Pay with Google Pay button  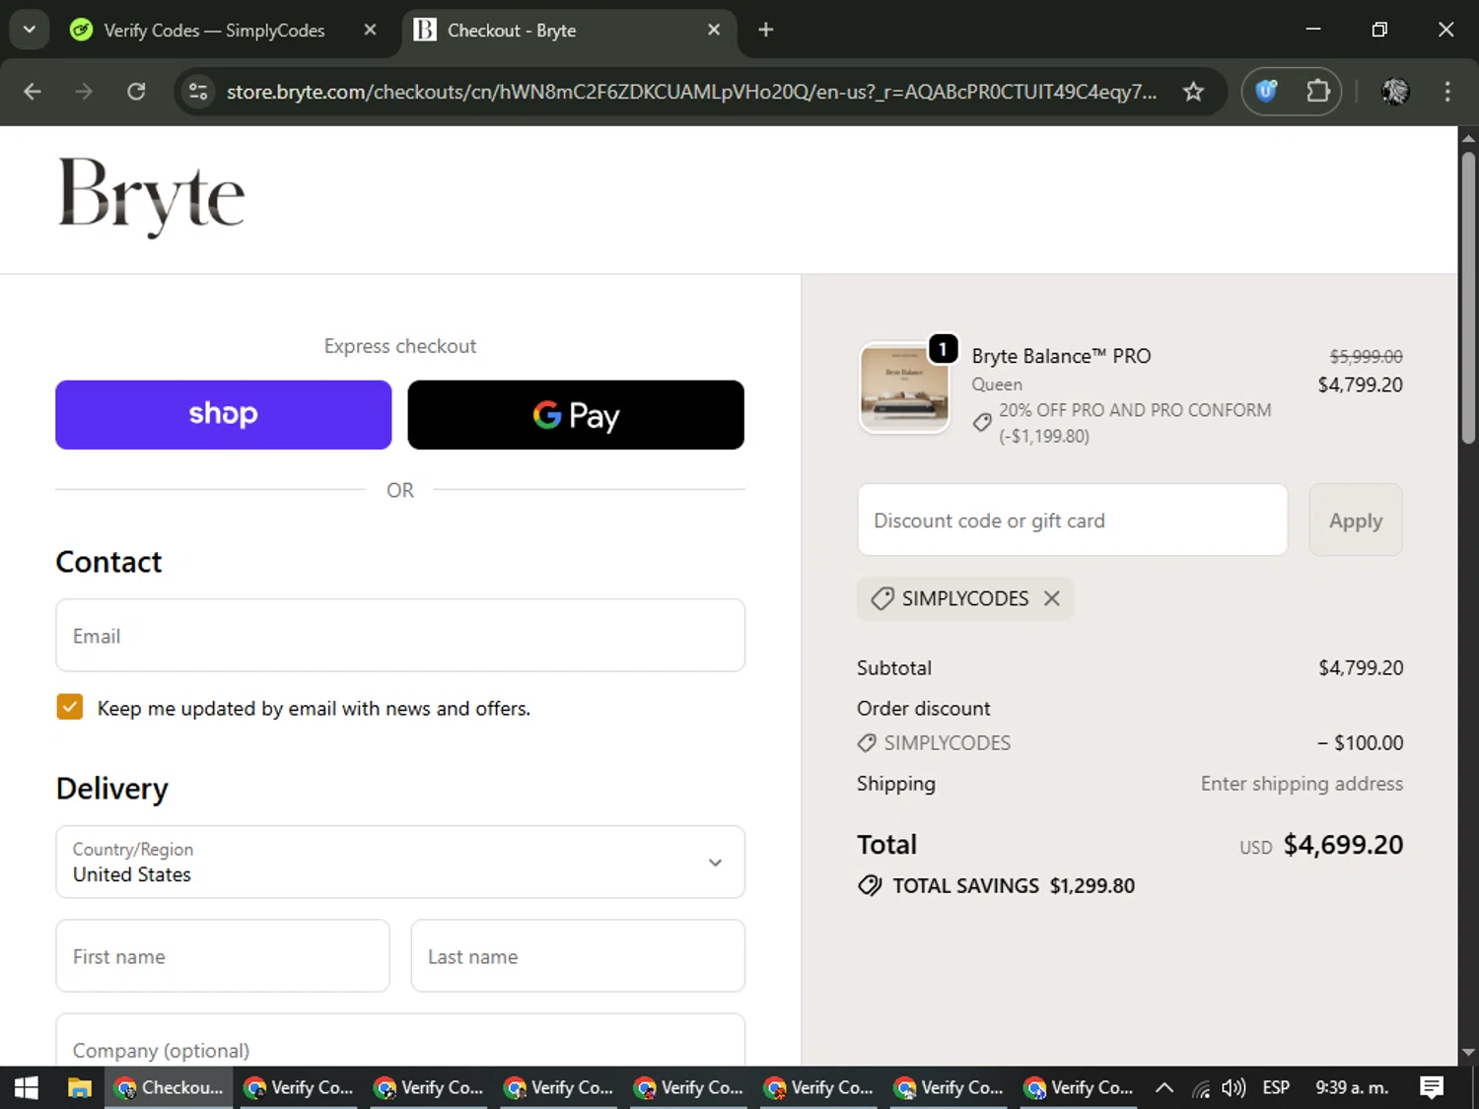(x=576, y=415)
